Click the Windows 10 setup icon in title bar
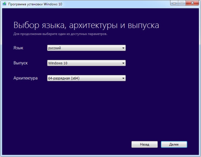Screen dimensions: 201x157 [4, 4]
